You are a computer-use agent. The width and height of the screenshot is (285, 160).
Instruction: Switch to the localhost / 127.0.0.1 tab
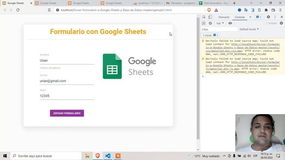[x=147, y=3]
